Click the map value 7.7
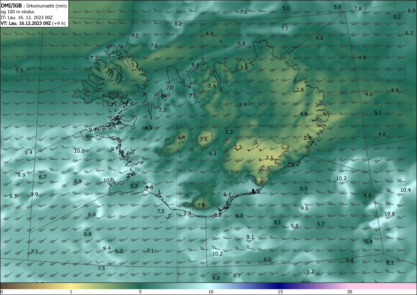The image size is (417, 295). 284,29
